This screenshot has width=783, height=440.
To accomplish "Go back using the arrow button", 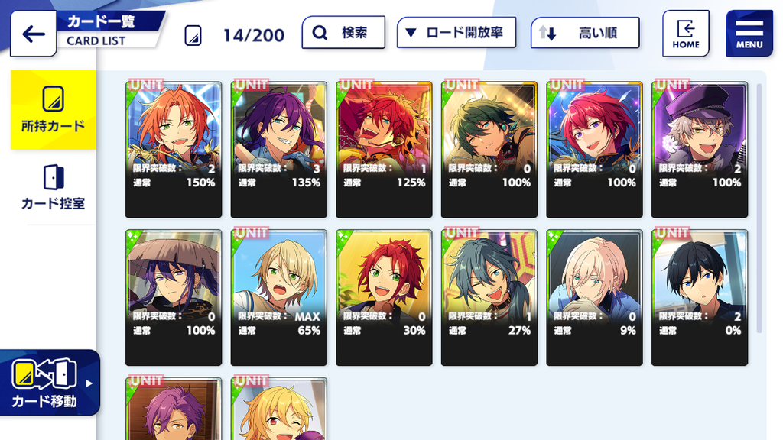I will click(34, 34).
